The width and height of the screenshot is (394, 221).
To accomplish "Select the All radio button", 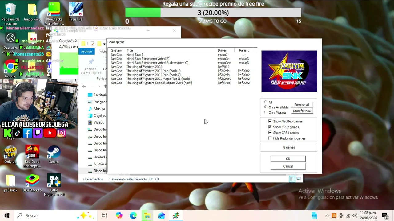I will pyautogui.click(x=265, y=102).
